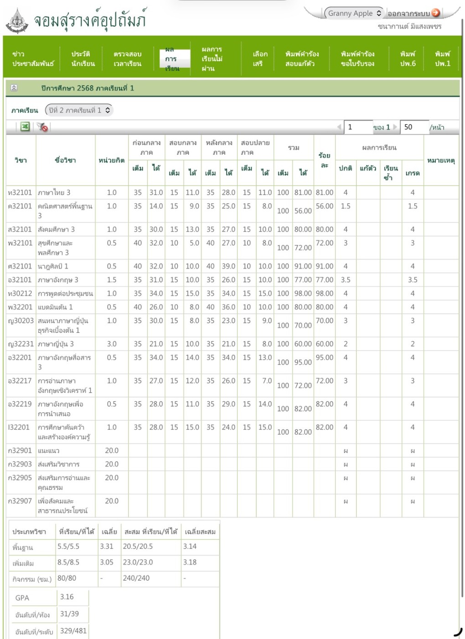The width and height of the screenshot is (465, 639).
Task: Click the school crest logo
Action: (x=17, y=21)
